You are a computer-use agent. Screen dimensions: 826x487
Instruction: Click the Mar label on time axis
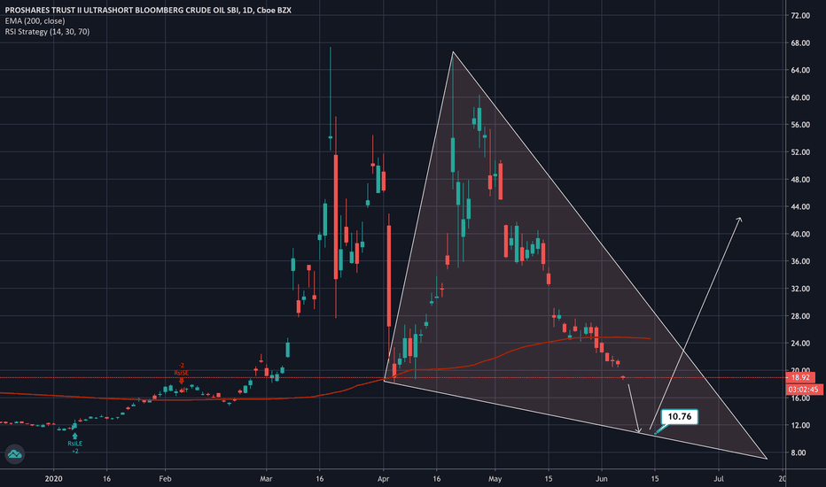tap(266, 478)
